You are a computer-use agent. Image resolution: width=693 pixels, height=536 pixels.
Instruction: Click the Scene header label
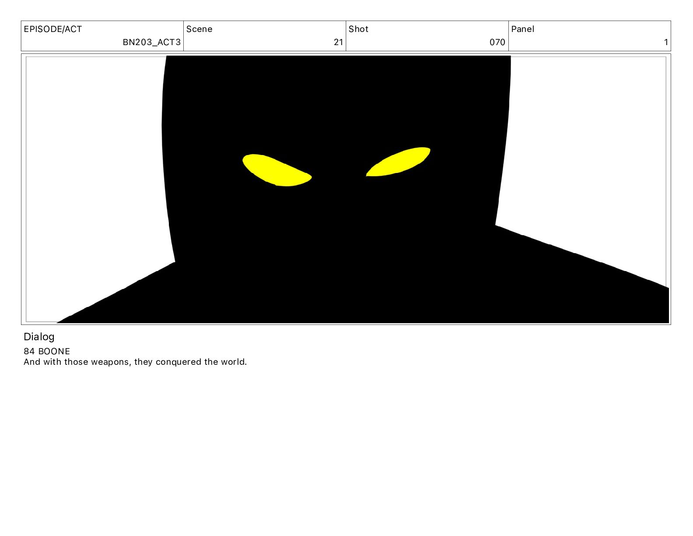(199, 29)
